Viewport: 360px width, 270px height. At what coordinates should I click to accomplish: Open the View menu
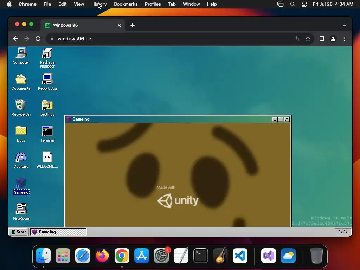[x=79, y=4]
